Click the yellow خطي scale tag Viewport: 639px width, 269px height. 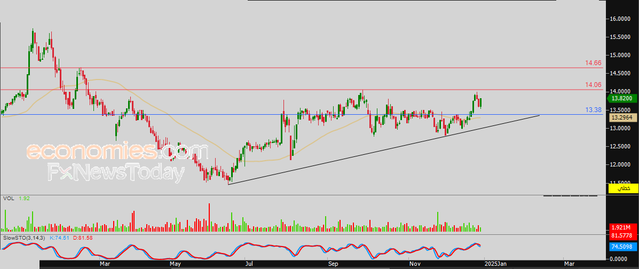[x=624, y=188]
